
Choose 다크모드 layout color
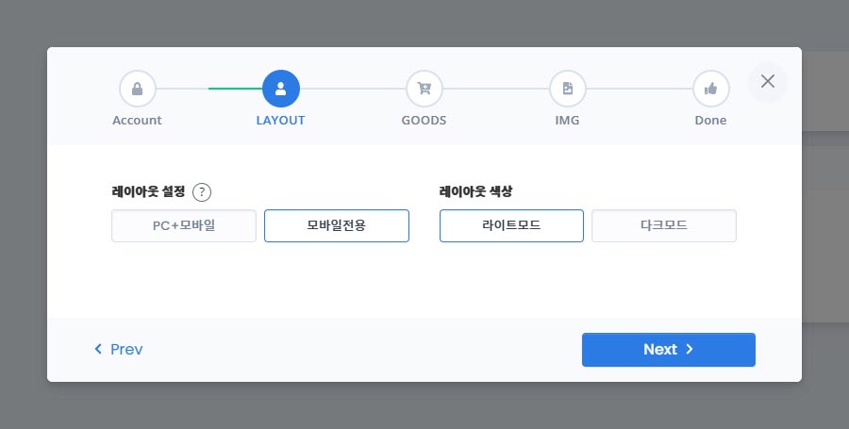click(x=664, y=226)
